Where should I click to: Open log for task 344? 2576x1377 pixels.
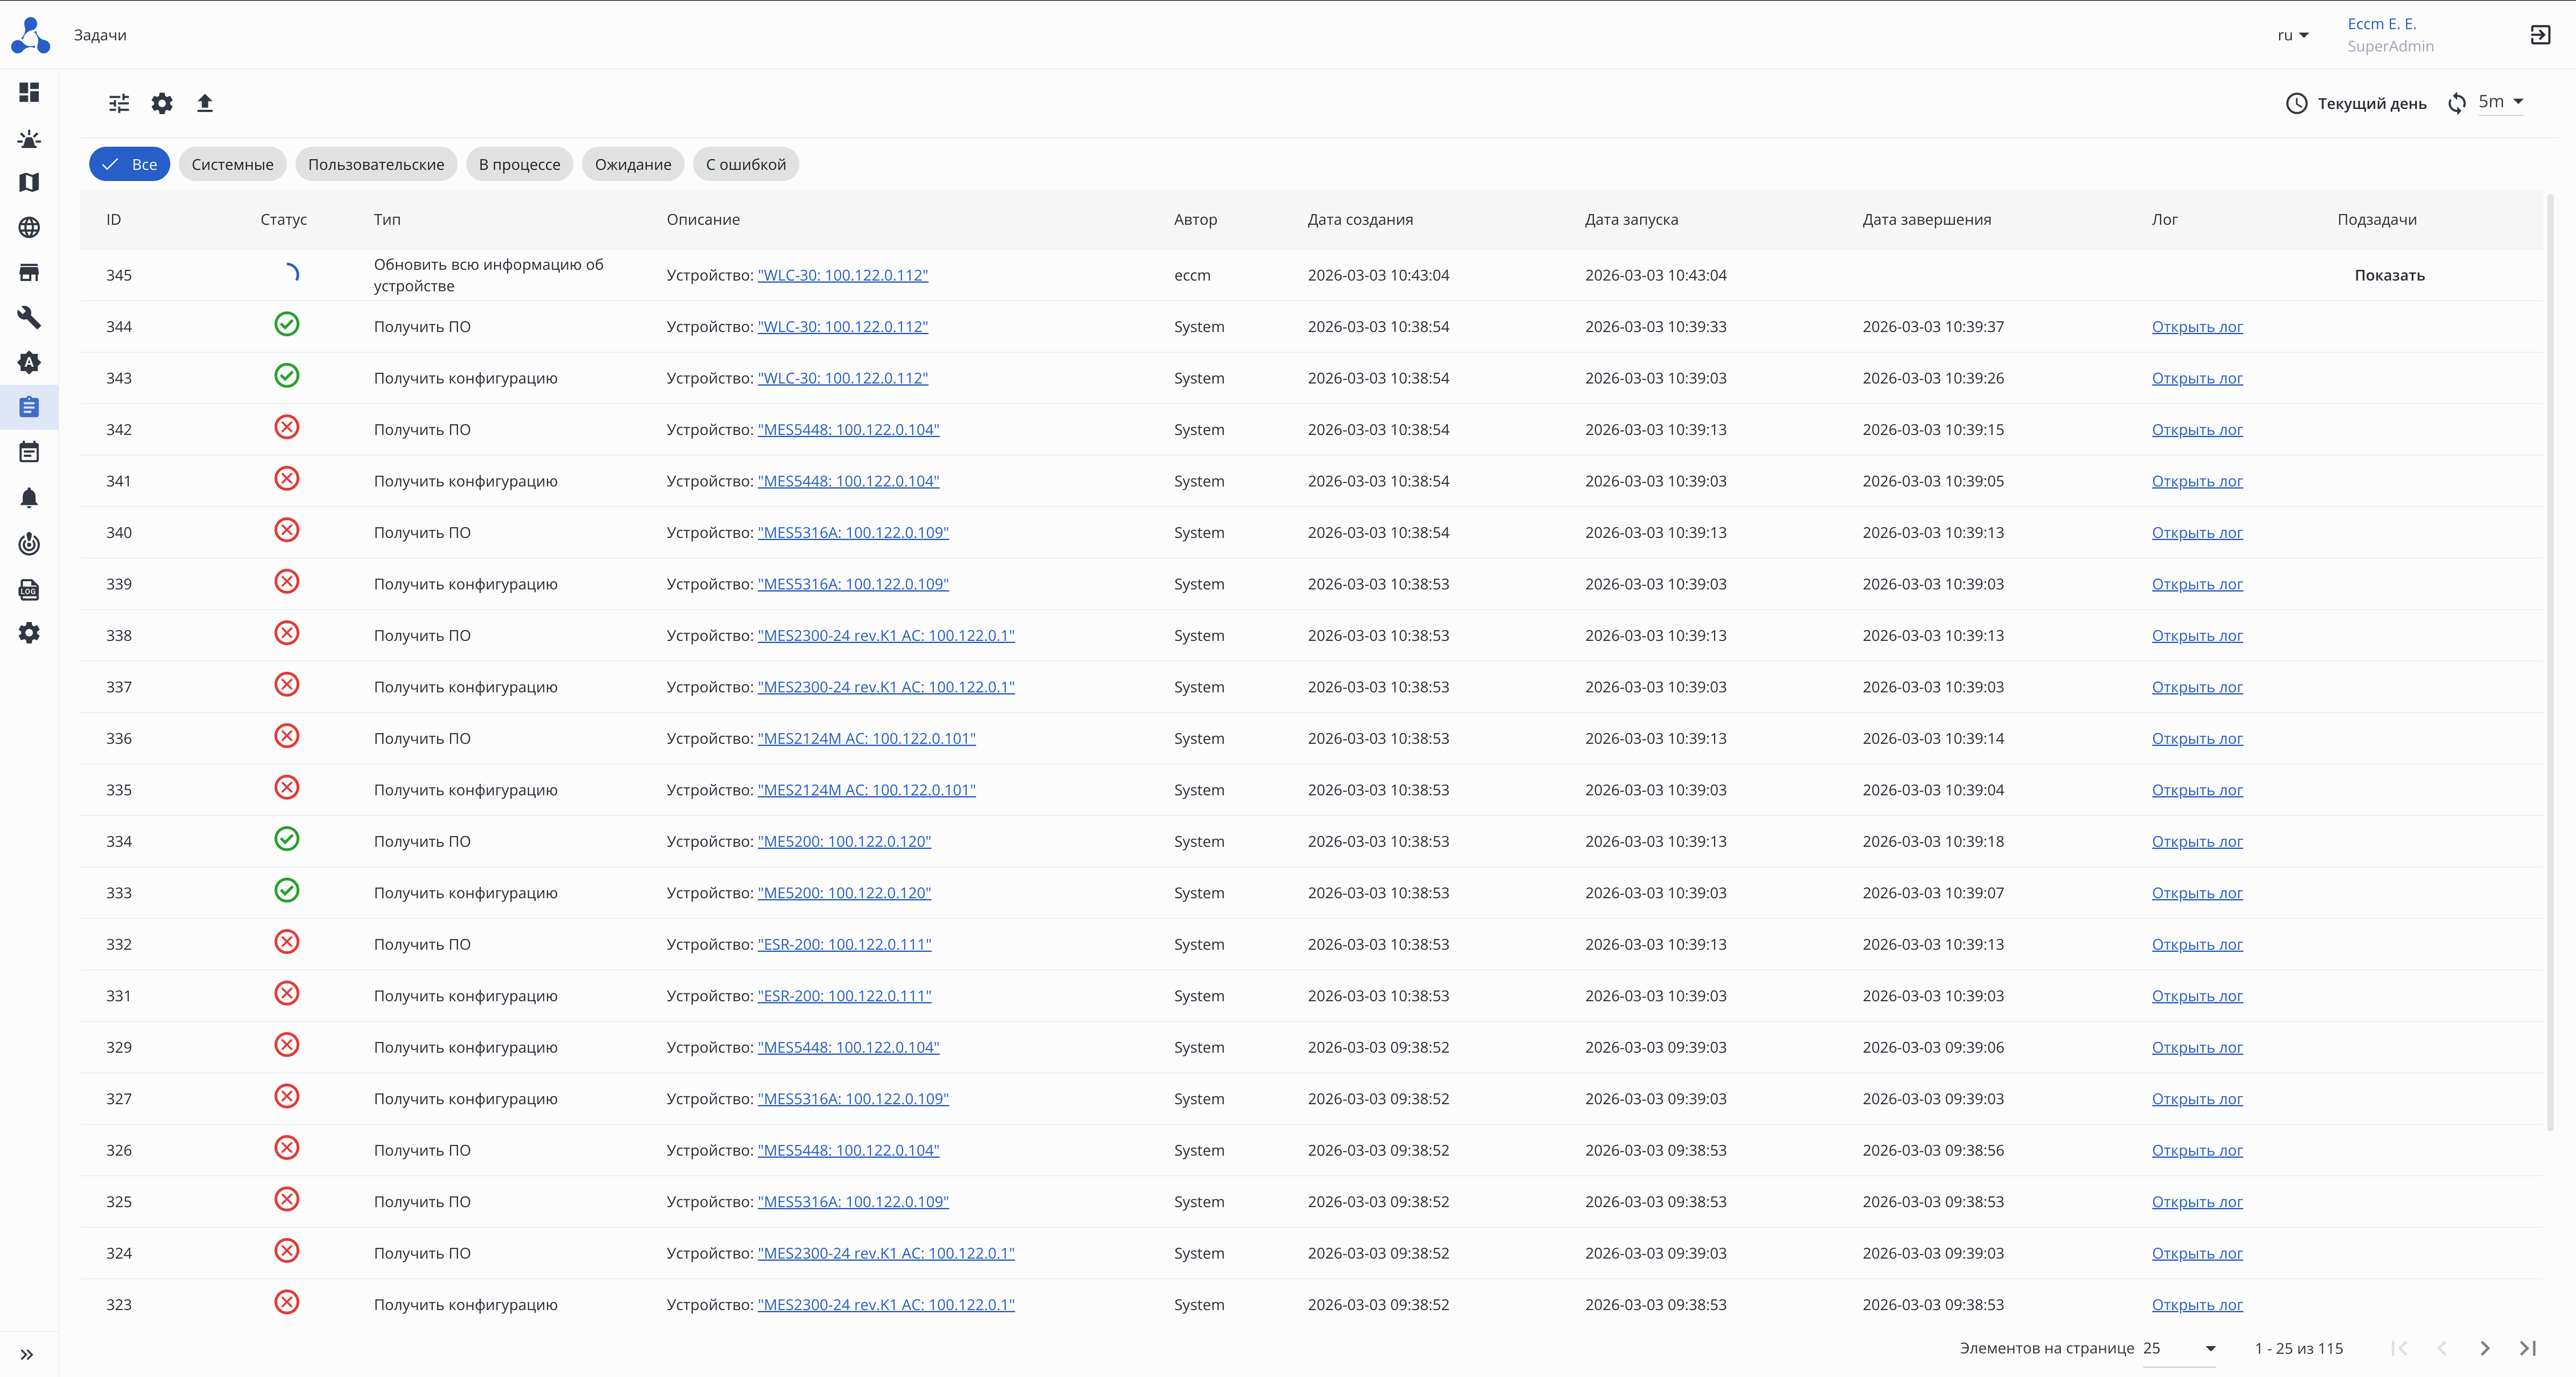2196,327
